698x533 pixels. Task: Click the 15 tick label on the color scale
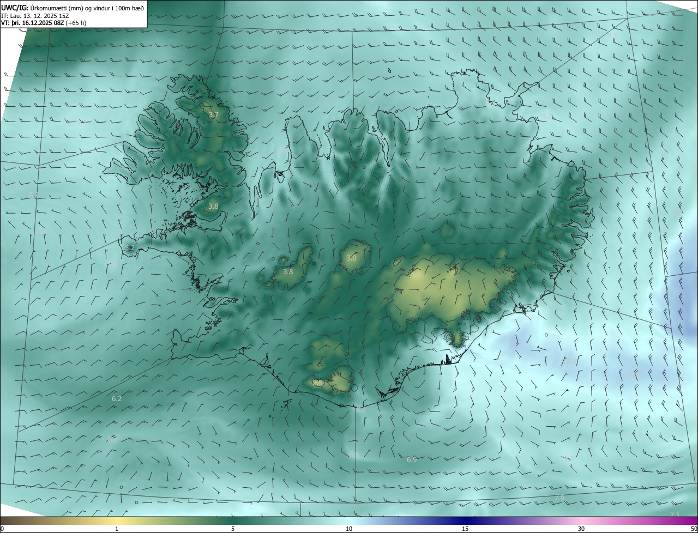(x=465, y=529)
